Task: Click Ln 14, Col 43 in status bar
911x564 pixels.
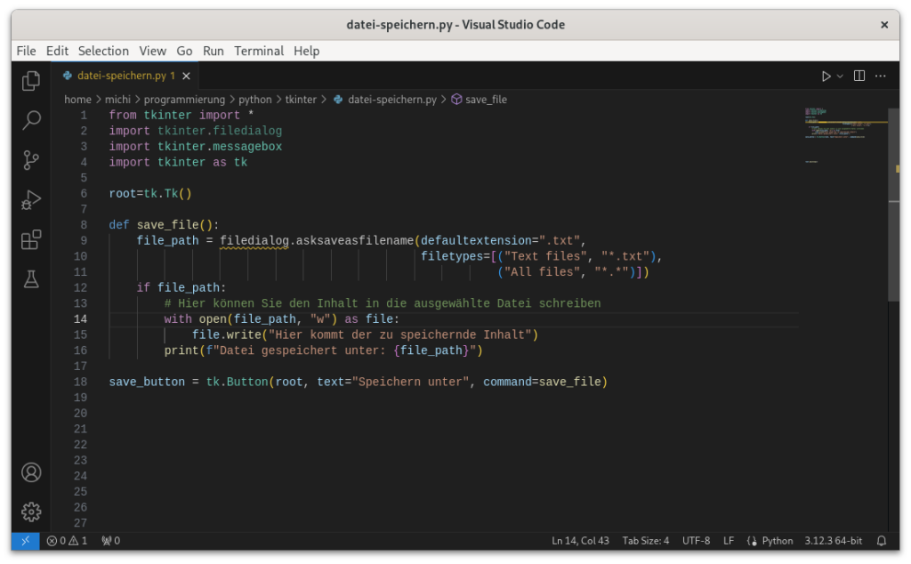Action: pyautogui.click(x=580, y=541)
